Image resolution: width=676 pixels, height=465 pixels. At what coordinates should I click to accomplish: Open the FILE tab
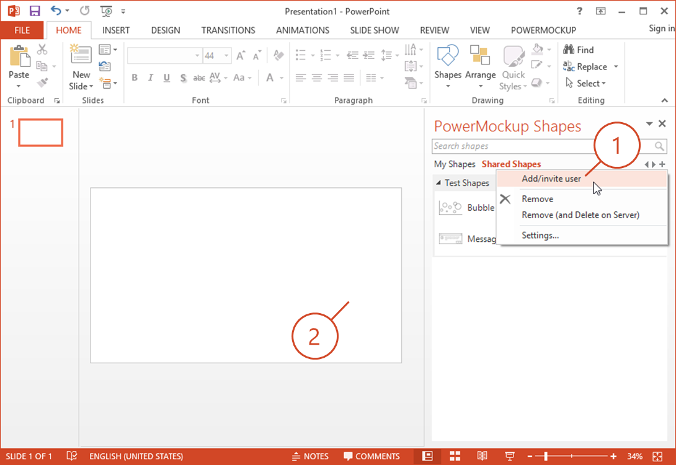(22, 30)
